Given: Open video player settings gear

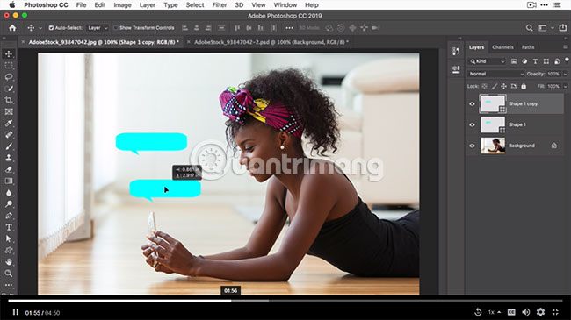Looking at the screenshot, I should click(x=540, y=312).
